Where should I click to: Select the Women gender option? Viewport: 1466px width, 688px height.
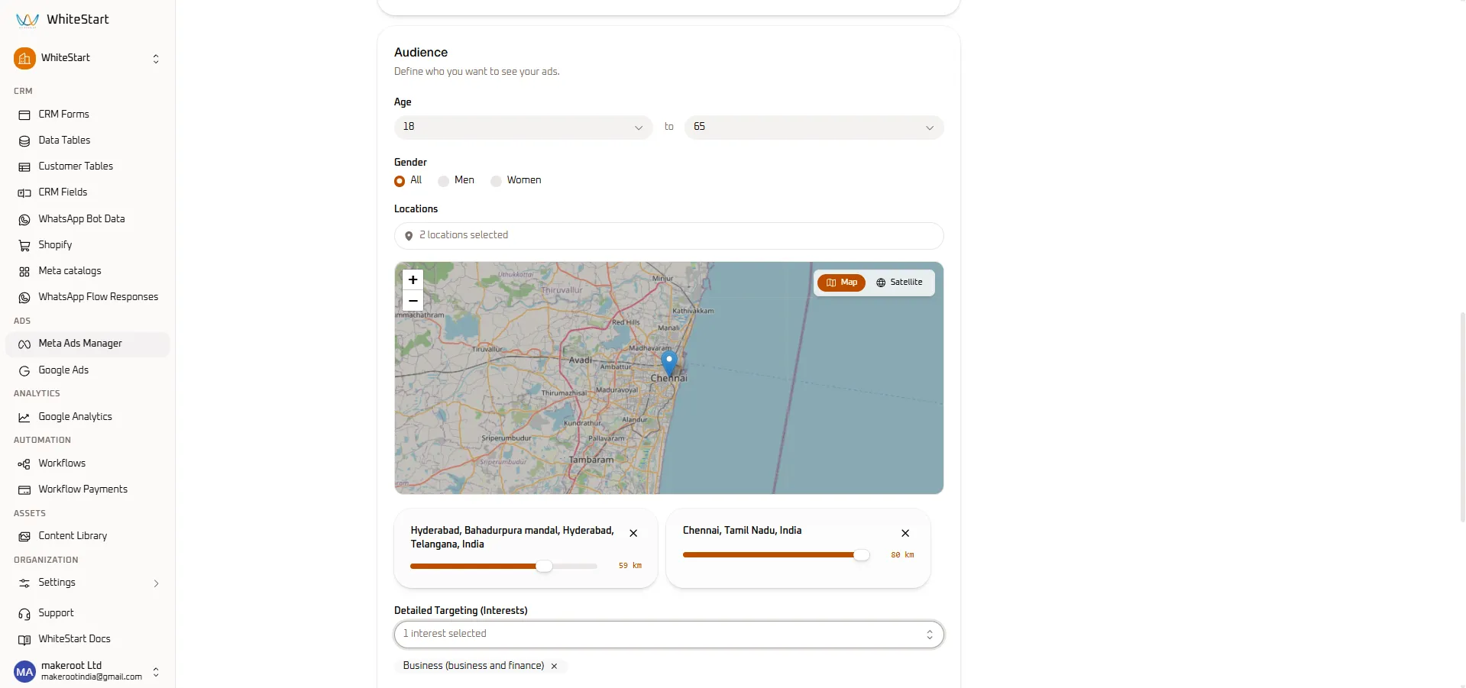(x=496, y=181)
